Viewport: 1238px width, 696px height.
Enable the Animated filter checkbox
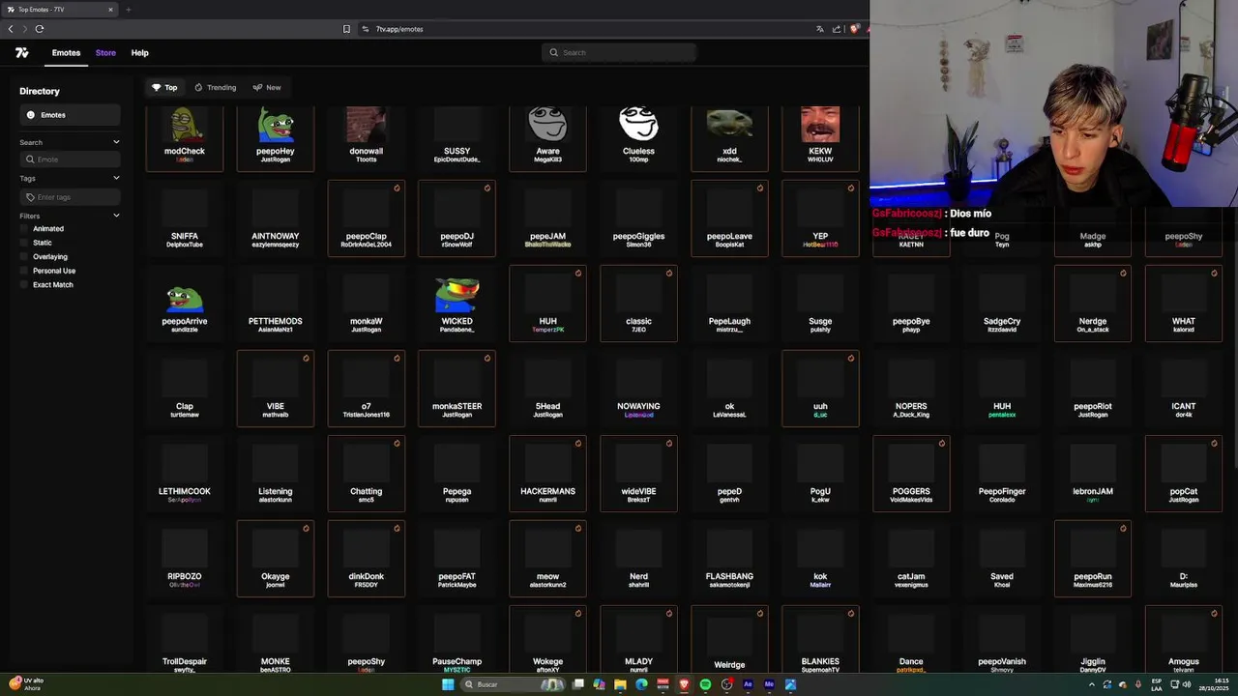pyautogui.click(x=24, y=229)
